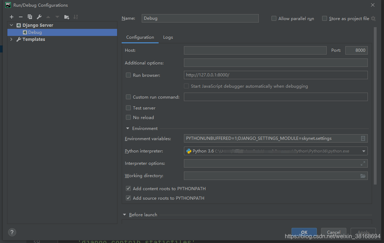This screenshot has height=243, width=384.
Task: Click the help question mark button
Action: (12, 232)
